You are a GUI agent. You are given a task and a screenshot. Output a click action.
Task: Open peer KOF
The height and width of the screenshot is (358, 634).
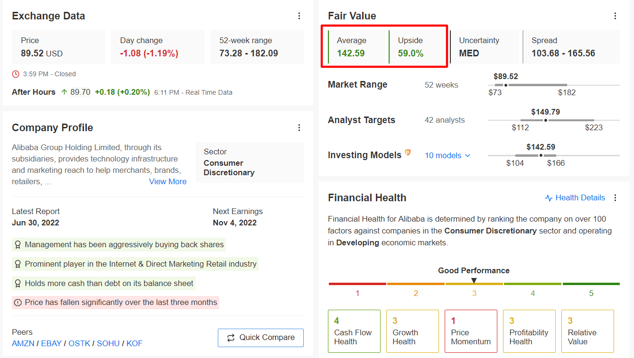[x=134, y=343]
